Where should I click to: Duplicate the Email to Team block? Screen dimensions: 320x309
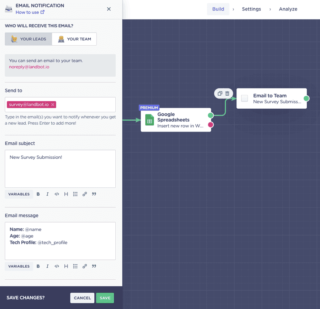[x=220, y=93]
